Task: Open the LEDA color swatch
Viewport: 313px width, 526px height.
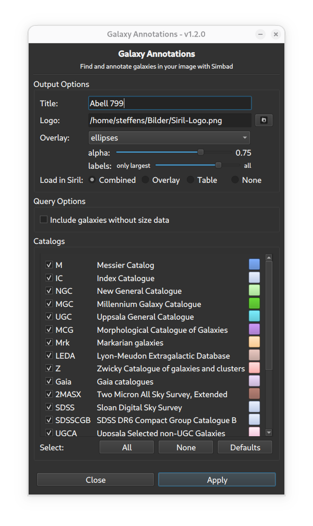Action: point(254,355)
